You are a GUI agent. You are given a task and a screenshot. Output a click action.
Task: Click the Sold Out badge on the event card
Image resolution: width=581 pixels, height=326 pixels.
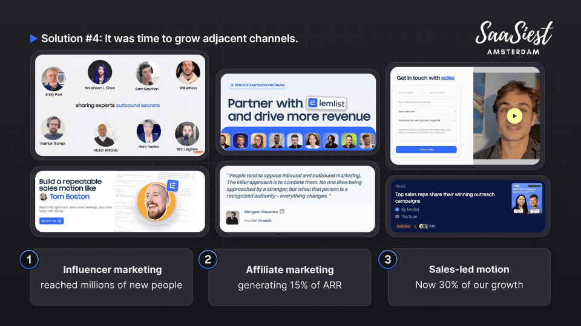(403, 226)
